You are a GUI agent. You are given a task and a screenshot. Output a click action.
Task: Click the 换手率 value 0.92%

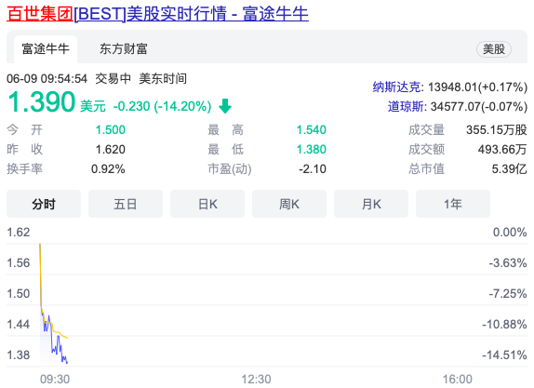[108, 169]
